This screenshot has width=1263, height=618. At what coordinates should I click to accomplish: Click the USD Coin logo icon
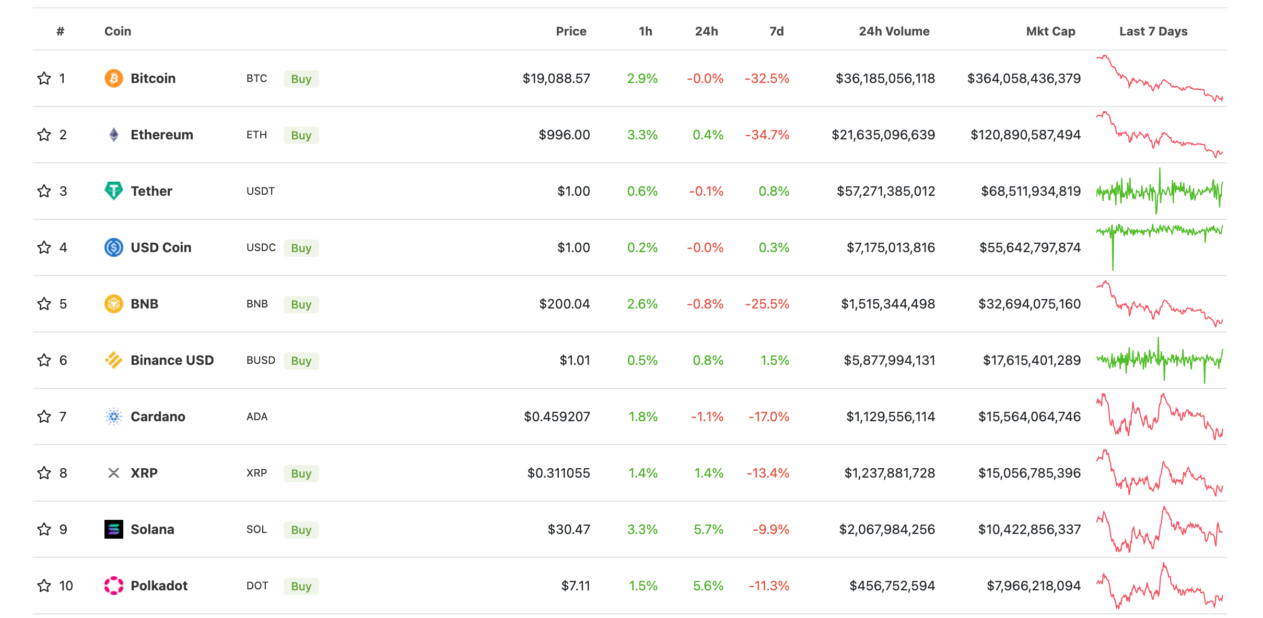tap(113, 247)
